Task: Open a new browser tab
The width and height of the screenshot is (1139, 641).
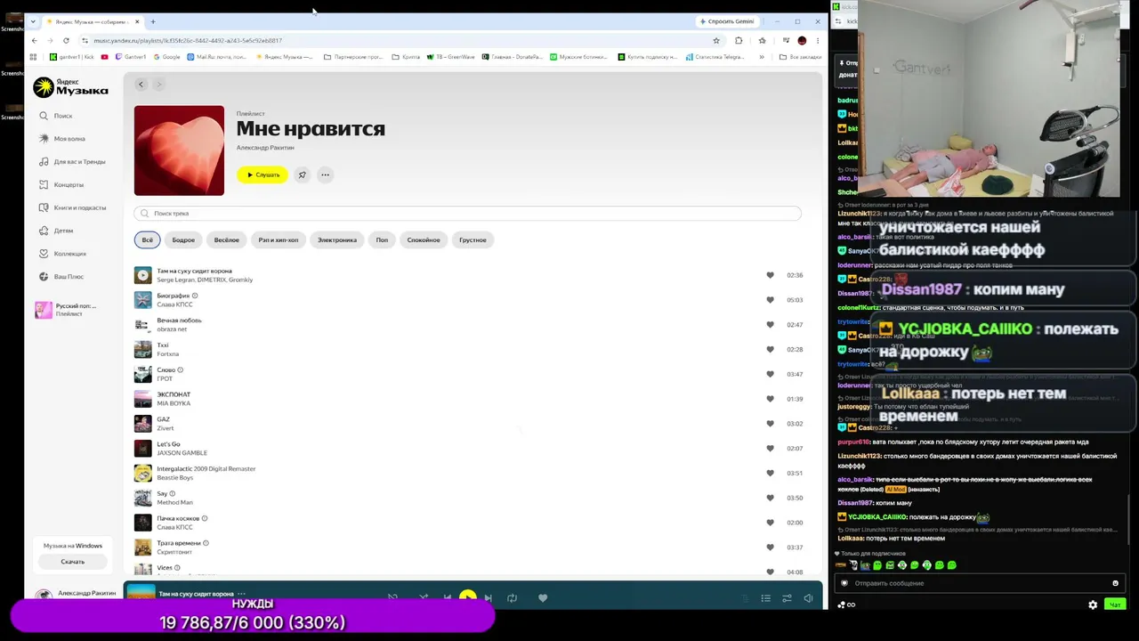Action: click(x=153, y=21)
